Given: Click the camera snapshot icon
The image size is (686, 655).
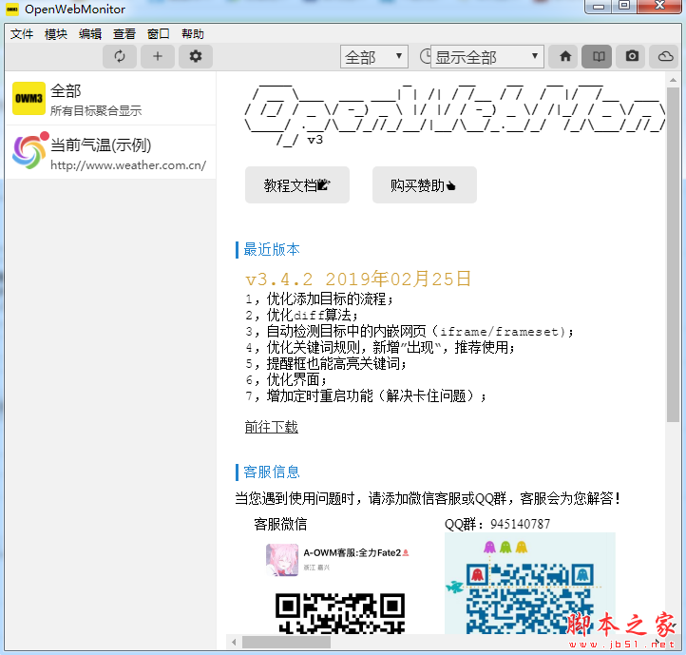Looking at the screenshot, I should pyautogui.click(x=632, y=56).
